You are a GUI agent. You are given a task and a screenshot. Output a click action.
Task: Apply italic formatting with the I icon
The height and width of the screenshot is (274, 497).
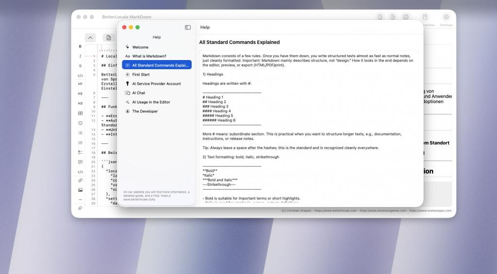[x=80, y=56]
